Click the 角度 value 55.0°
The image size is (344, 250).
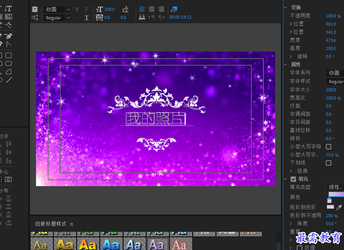click(x=331, y=224)
